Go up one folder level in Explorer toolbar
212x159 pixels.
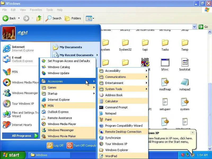(39, 18)
